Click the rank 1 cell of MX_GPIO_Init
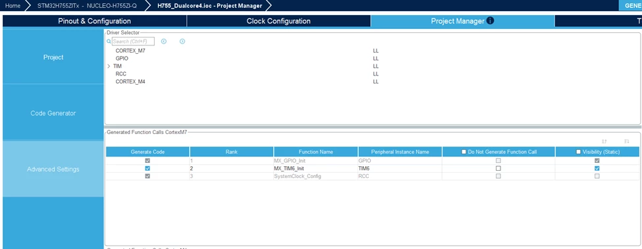This screenshot has width=642, height=249. pos(232,161)
